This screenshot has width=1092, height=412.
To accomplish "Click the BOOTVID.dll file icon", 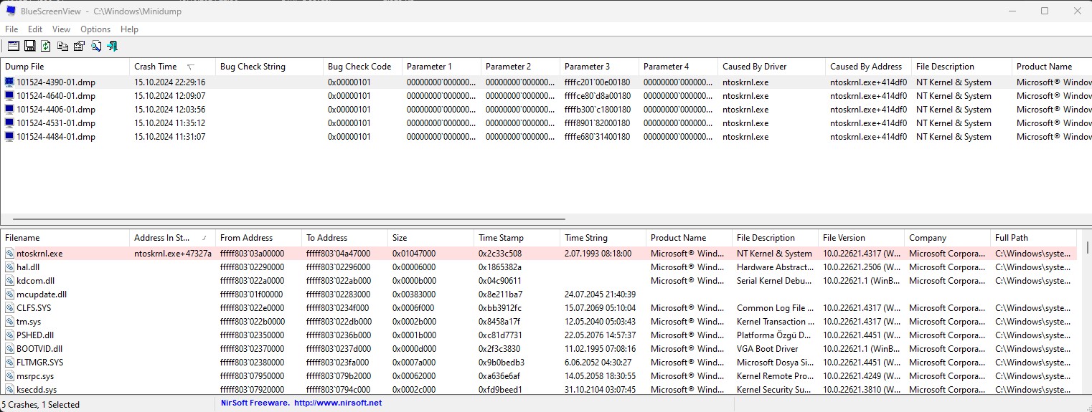I will 9,349.
